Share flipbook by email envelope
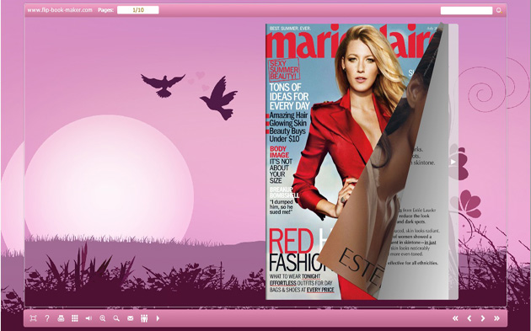This screenshot has width=531, height=331. coord(131,318)
